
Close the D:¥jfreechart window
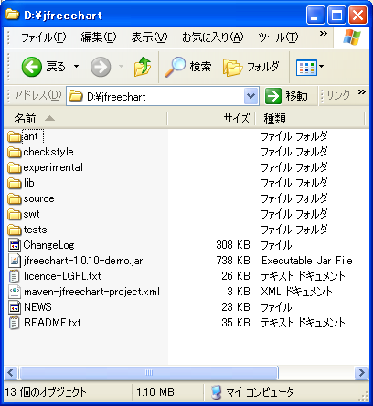tap(357, 15)
